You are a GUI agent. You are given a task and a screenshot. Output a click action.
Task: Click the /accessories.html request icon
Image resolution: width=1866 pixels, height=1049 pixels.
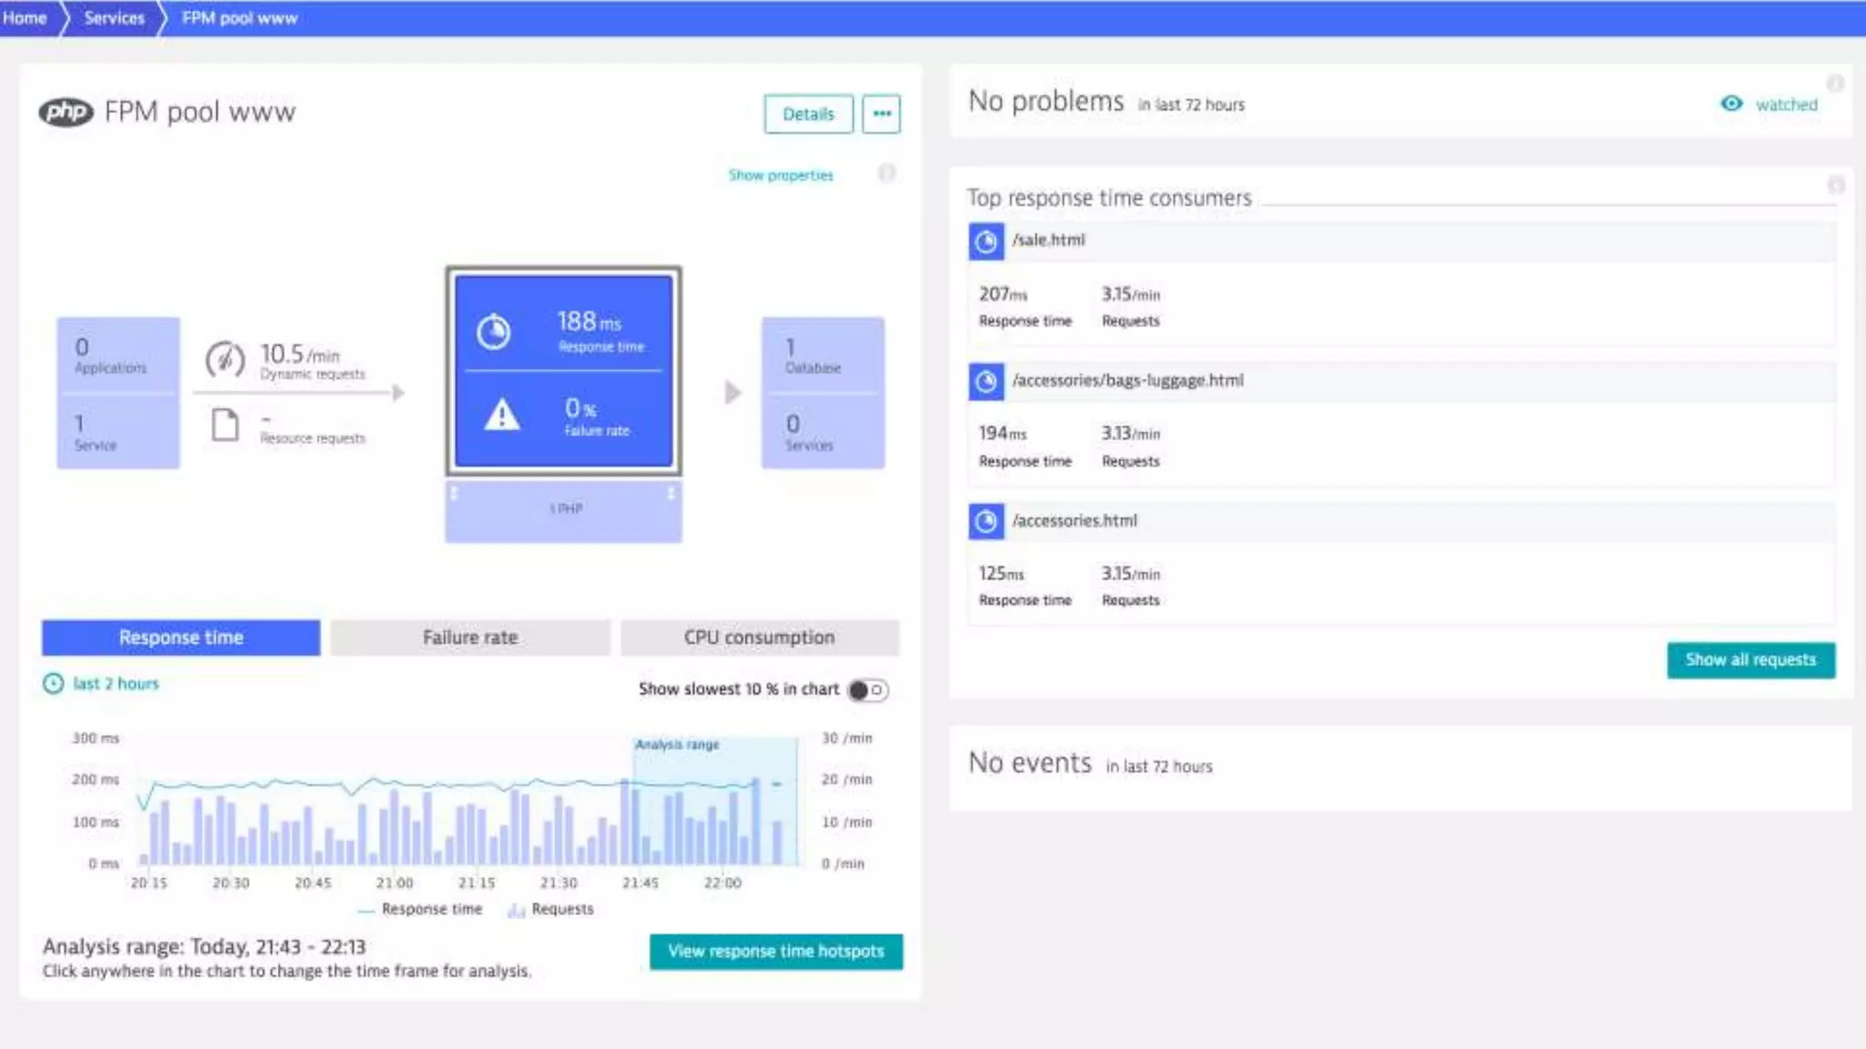point(986,522)
